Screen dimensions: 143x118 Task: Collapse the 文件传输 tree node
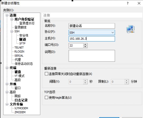(x=7, y=104)
